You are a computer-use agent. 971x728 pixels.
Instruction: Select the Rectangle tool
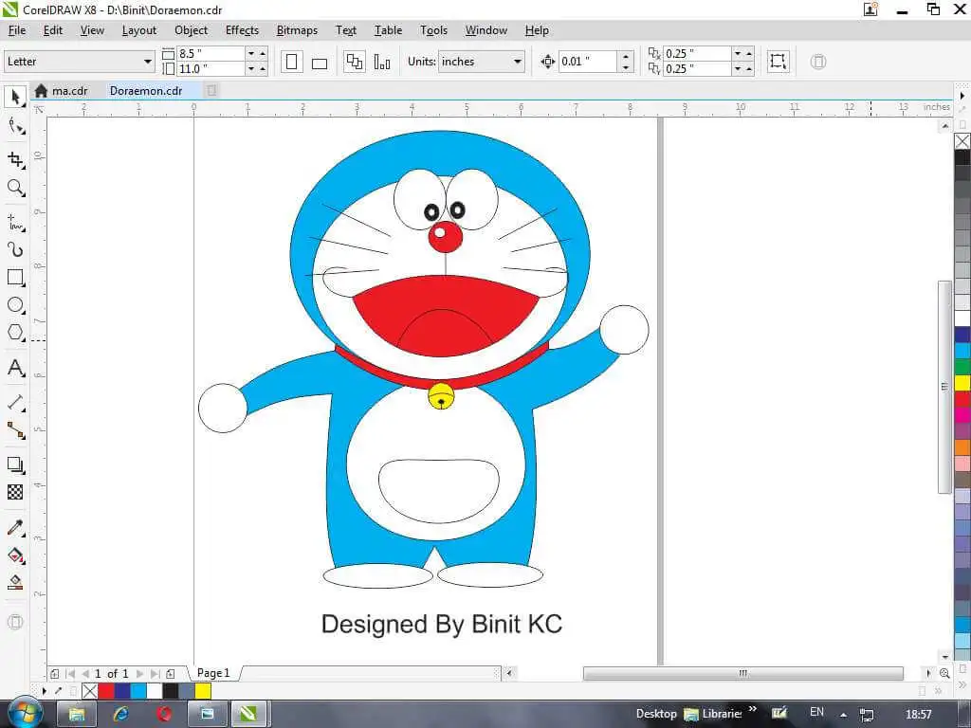click(15, 277)
